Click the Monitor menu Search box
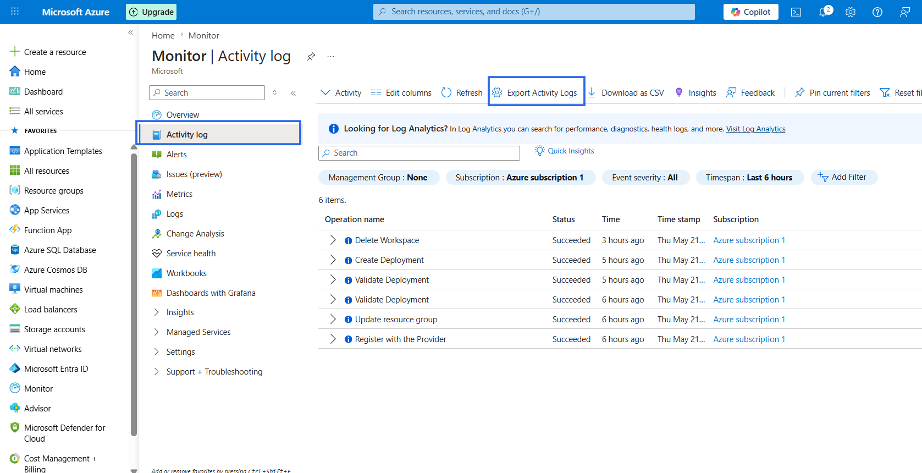The width and height of the screenshot is (922, 473). pos(207,93)
